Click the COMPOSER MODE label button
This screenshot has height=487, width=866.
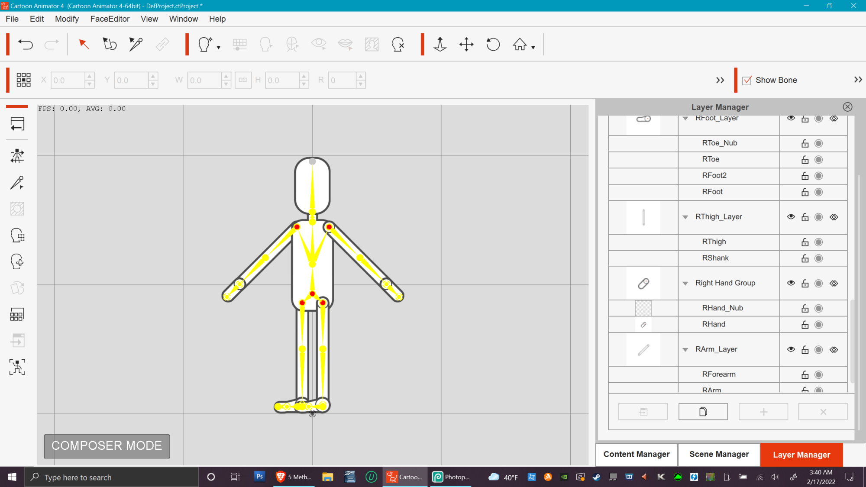click(x=107, y=446)
